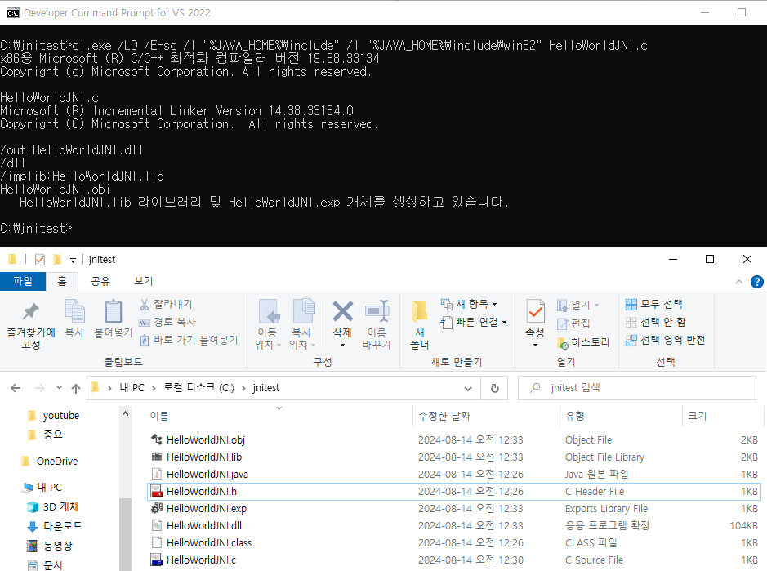Open the File (파일) tab
Screen dimensions: 767x571
pos(23,281)
